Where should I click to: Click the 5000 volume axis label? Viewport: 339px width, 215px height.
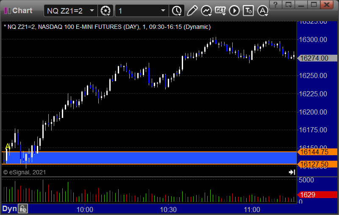tap(306, 180)
